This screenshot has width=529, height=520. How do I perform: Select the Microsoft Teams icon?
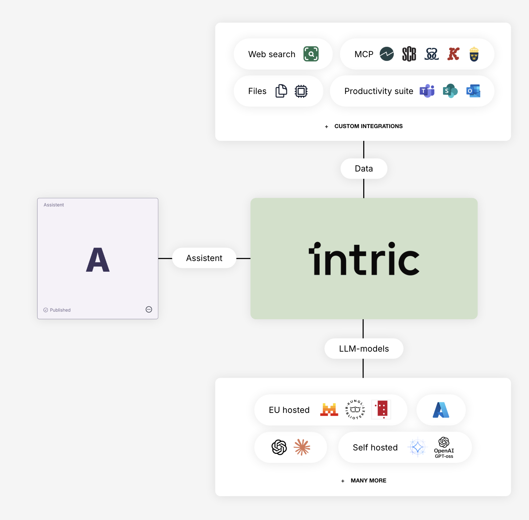(427, 91)
